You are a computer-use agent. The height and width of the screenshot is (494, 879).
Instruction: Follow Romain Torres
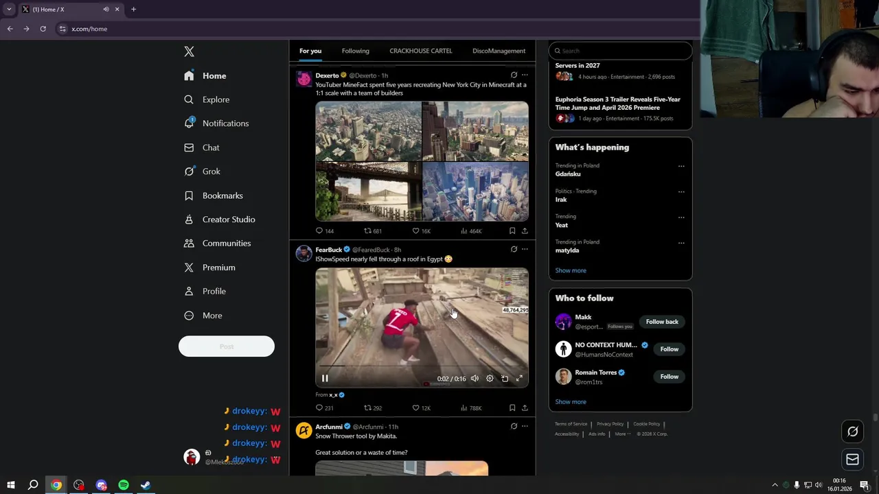669,377
